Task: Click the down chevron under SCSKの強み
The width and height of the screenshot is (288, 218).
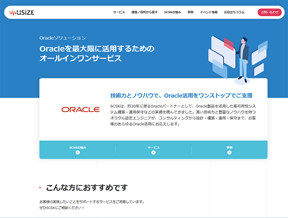Action: pos(78,152)
